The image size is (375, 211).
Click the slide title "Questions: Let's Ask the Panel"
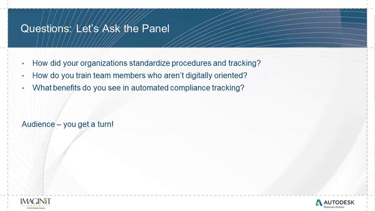tap(95, 29)
